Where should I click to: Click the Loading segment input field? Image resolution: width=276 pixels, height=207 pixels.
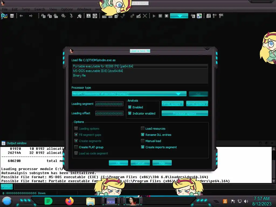click(109, 104)
